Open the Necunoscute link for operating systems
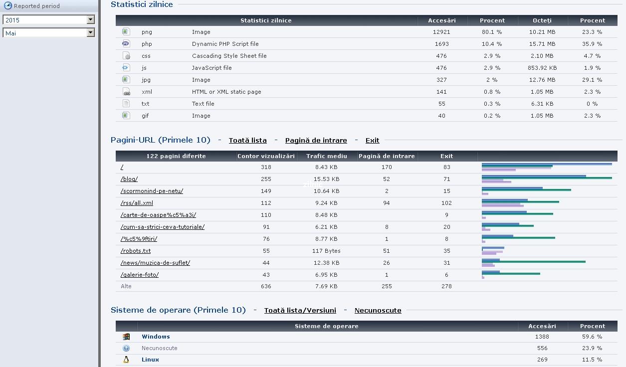Viewport: 626px width, 367px height. (x=378, y=310)
